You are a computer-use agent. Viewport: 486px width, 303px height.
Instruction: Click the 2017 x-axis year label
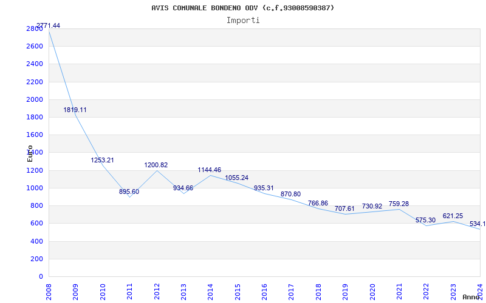point(292,291)
